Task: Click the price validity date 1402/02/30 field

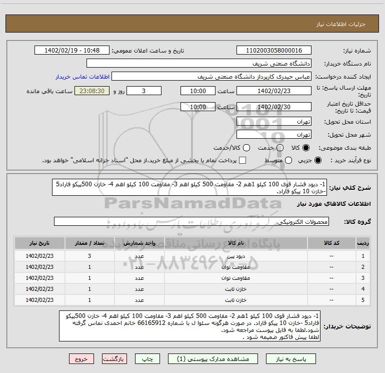Action: point(274,107)
